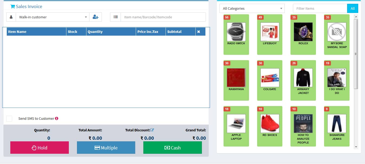Click the Grand Total label

(196, 130)
